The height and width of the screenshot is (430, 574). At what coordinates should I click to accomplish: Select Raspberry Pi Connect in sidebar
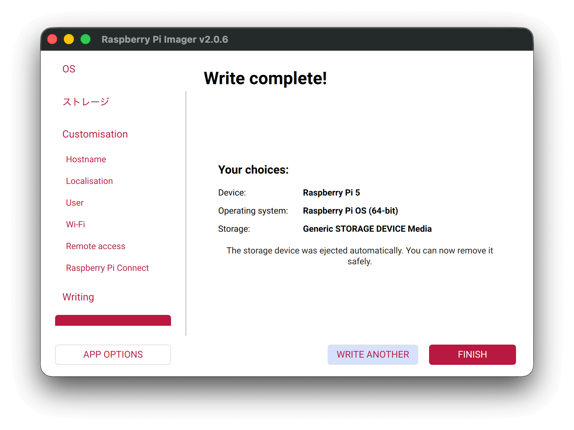[107, 268]
